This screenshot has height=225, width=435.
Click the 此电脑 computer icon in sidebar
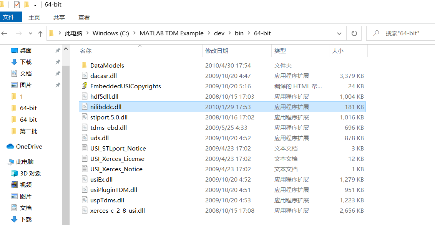click(x=11, y=162)
